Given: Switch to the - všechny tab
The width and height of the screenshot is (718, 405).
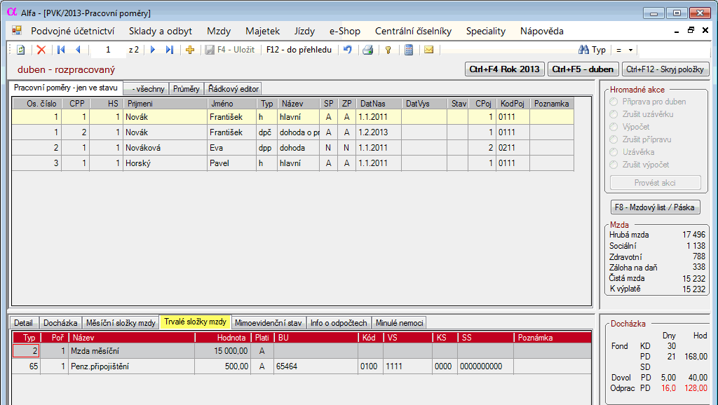Looking at the screenshot, I should click(x=147, y=89).
